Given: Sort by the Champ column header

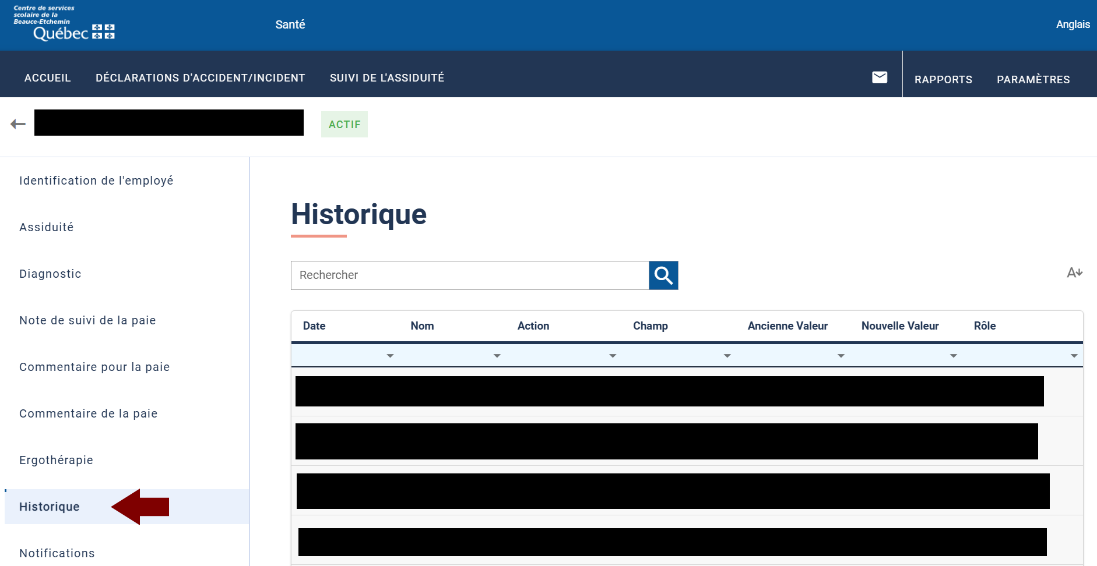Looking at the screenshot, I should (651, 326).
